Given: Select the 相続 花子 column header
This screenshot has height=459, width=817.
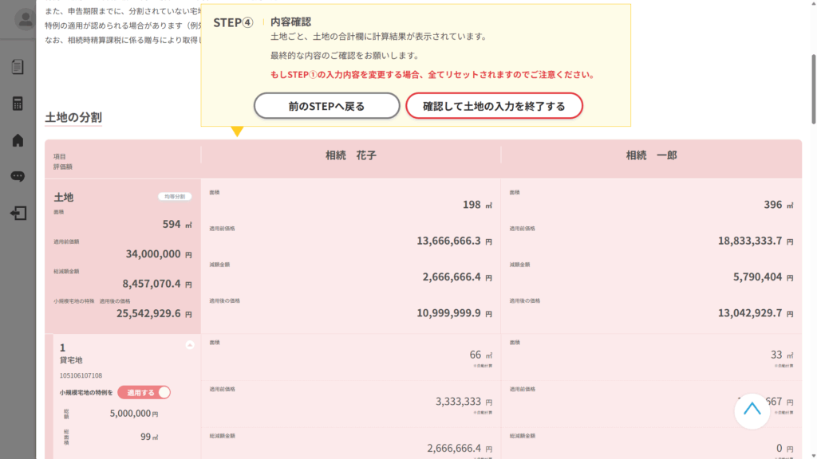Looking at the screenshot, I should tap(350, 155).
